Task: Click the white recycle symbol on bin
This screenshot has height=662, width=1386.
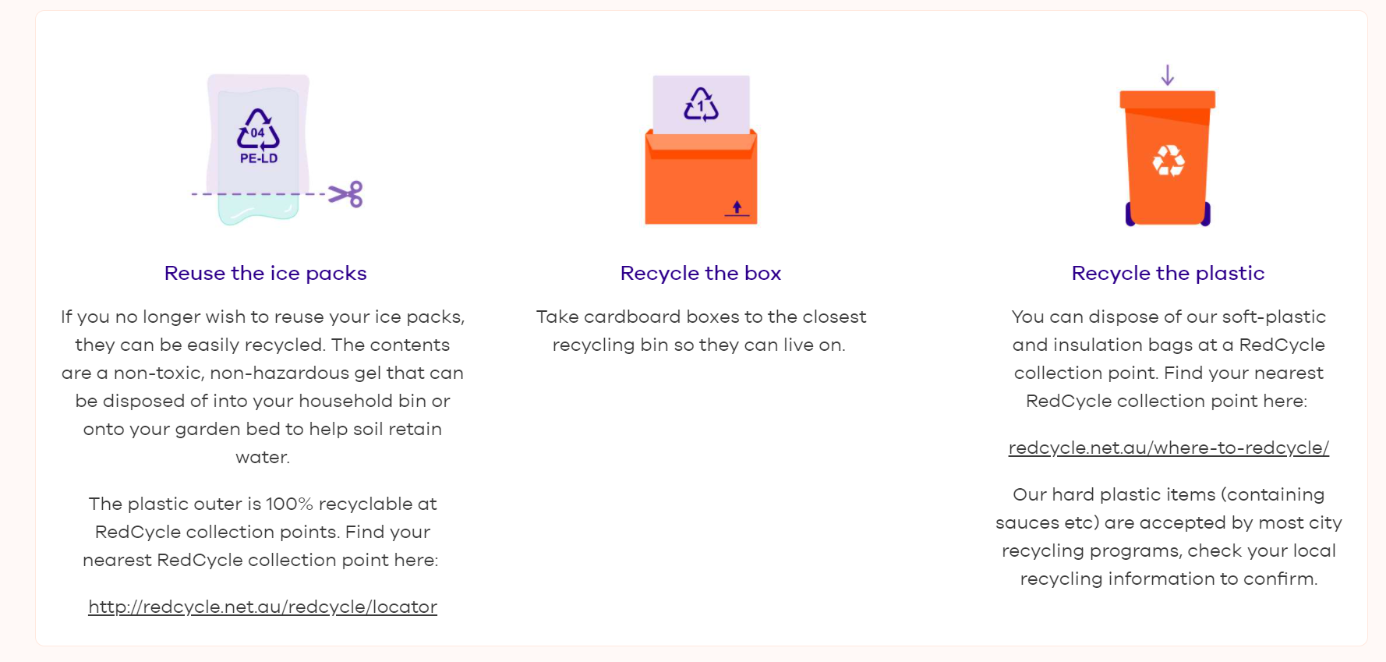Action: [1169, 161]
